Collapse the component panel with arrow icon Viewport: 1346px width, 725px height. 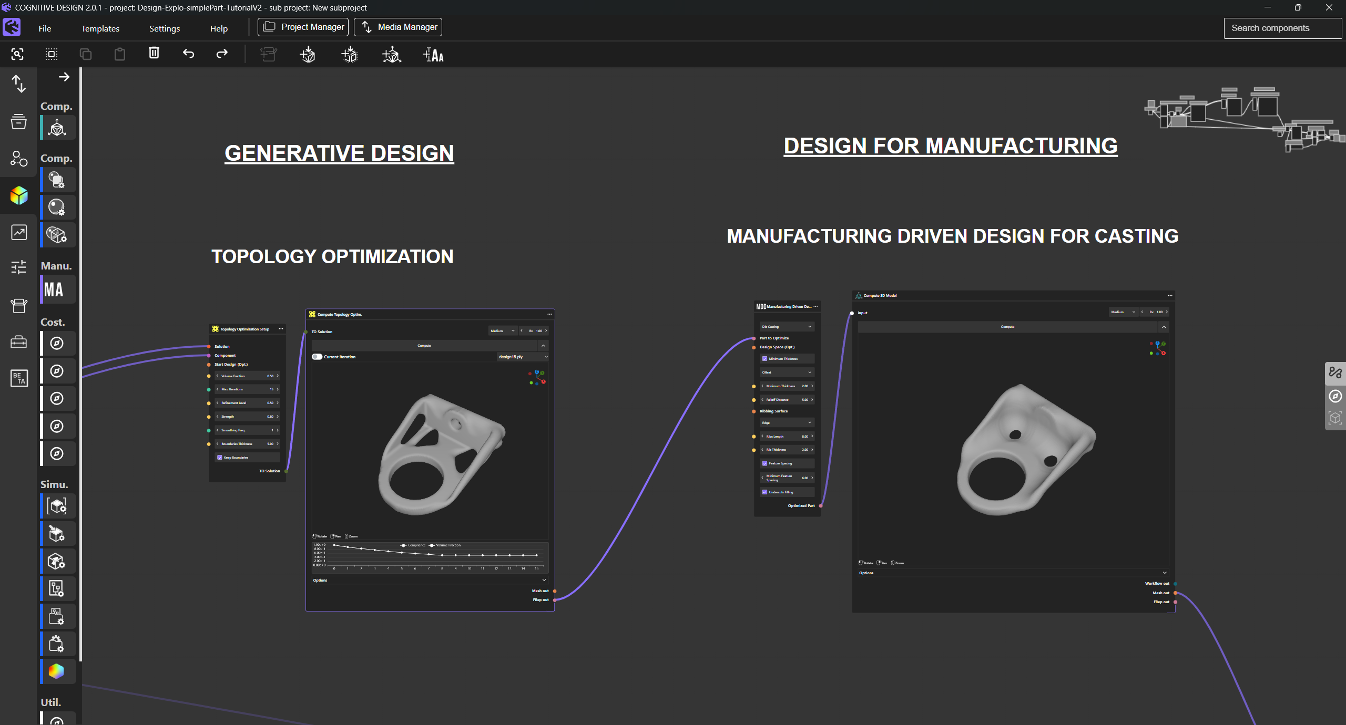click(64, 77)
